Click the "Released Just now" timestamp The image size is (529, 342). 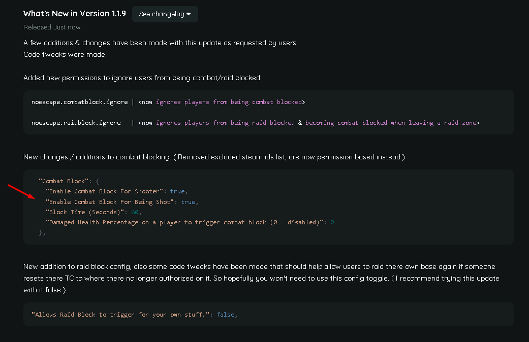pos(52,27)
